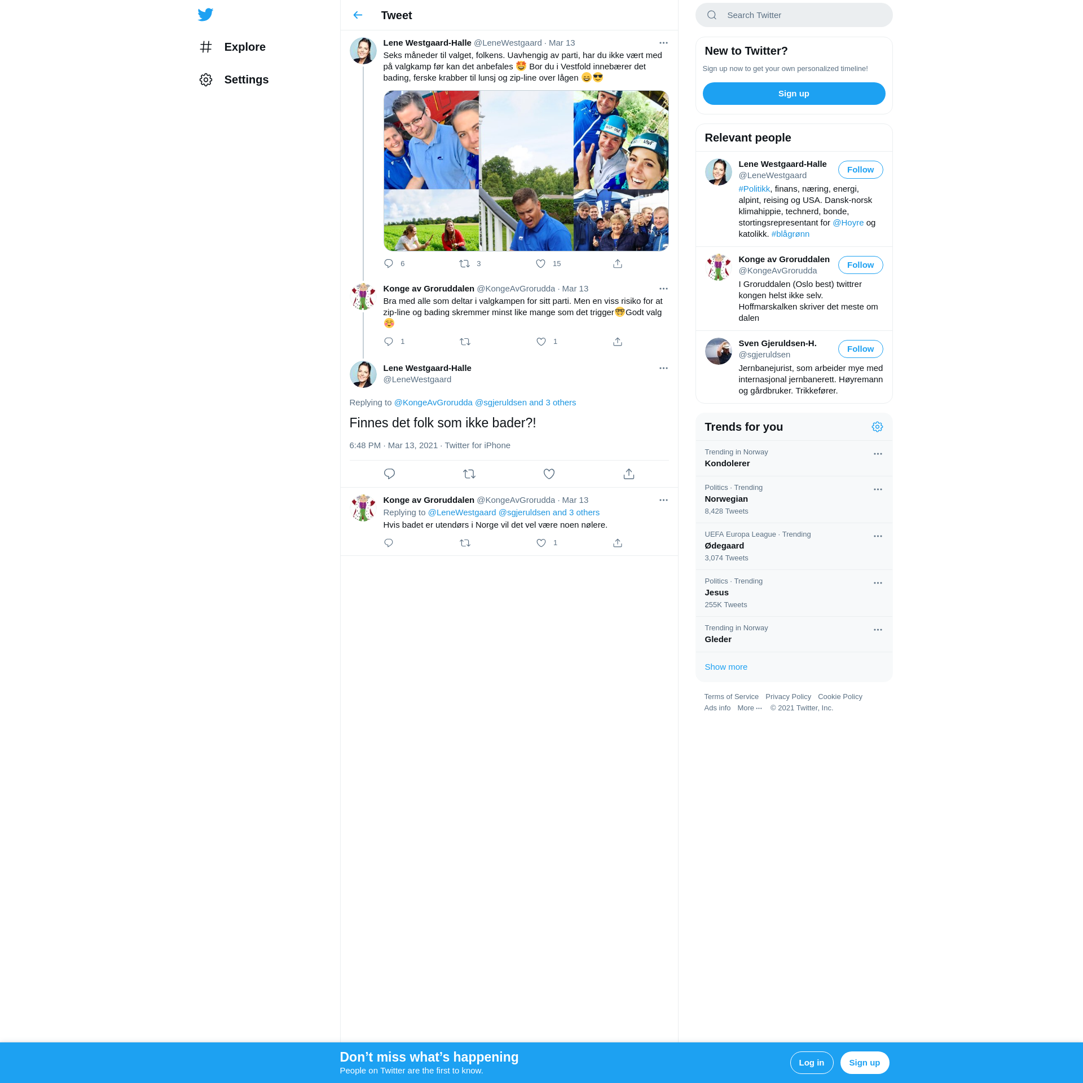The width and height of the screenshot is (1083, 1083).
Task: Open Privacy Policy link
Action: (788, 697)
